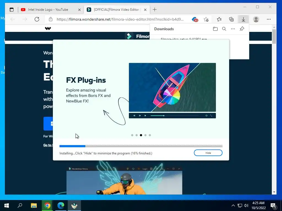Click the installer progress bar

(141, 146)
